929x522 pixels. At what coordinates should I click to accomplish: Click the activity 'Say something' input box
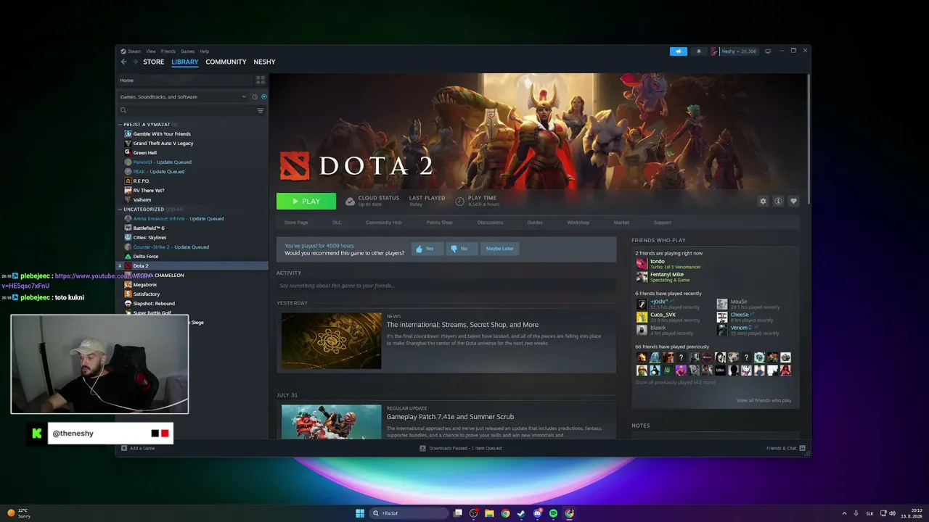coord(446,286)
